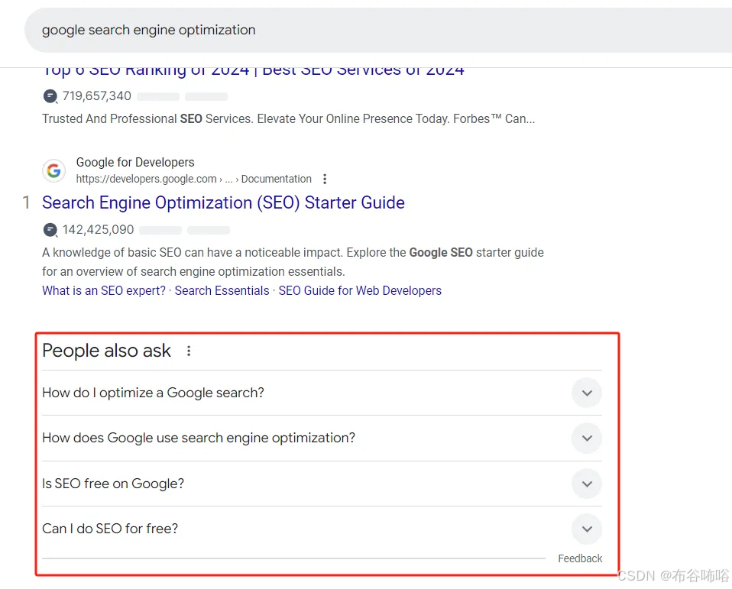Click the extension icon beside 719,657,340
The image size is (732, 589).
tap(50, 96)
